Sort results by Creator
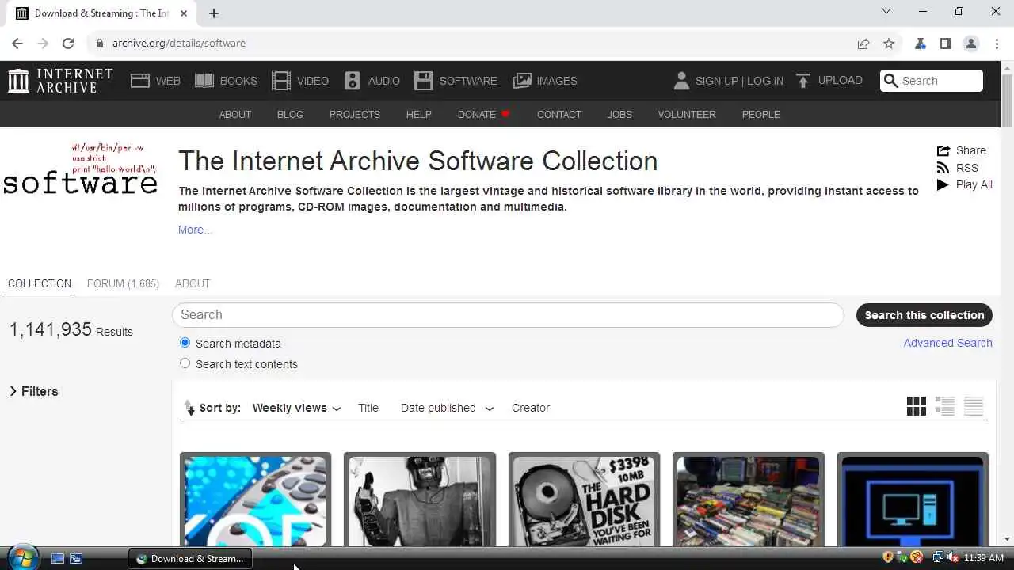1014x570 pixels. pyautogui.click(x=531, y=408)
